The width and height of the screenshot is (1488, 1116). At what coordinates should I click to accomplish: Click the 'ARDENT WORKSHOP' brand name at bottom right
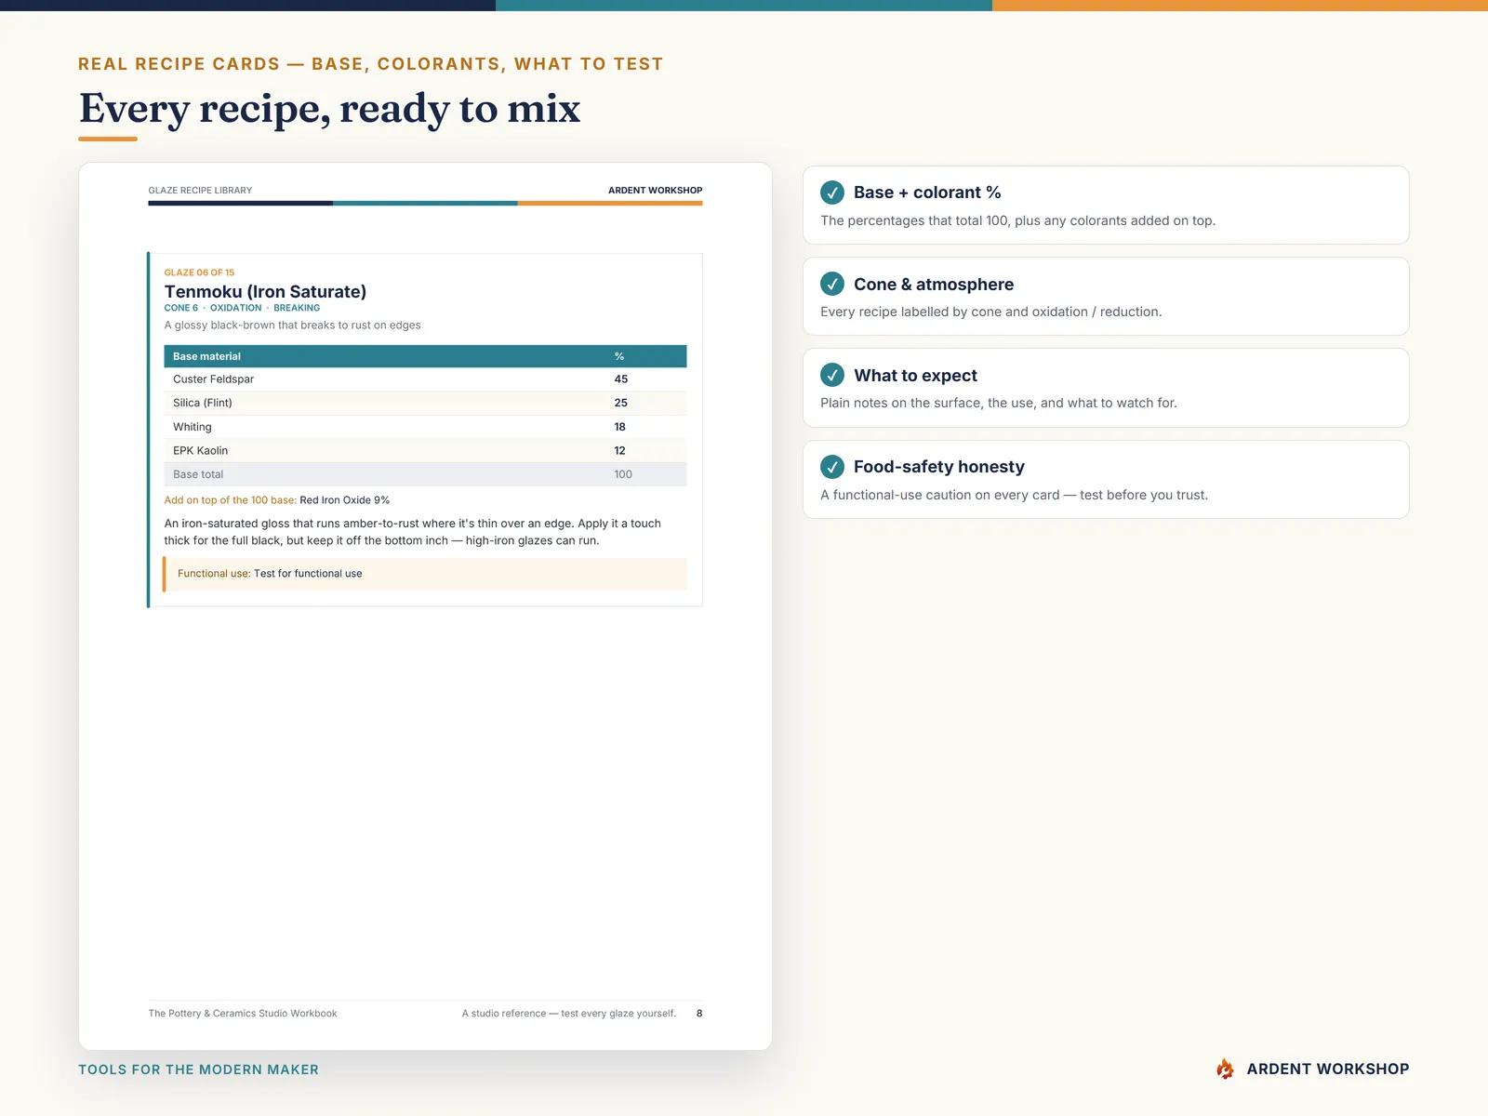[x=1327, y=1069]
